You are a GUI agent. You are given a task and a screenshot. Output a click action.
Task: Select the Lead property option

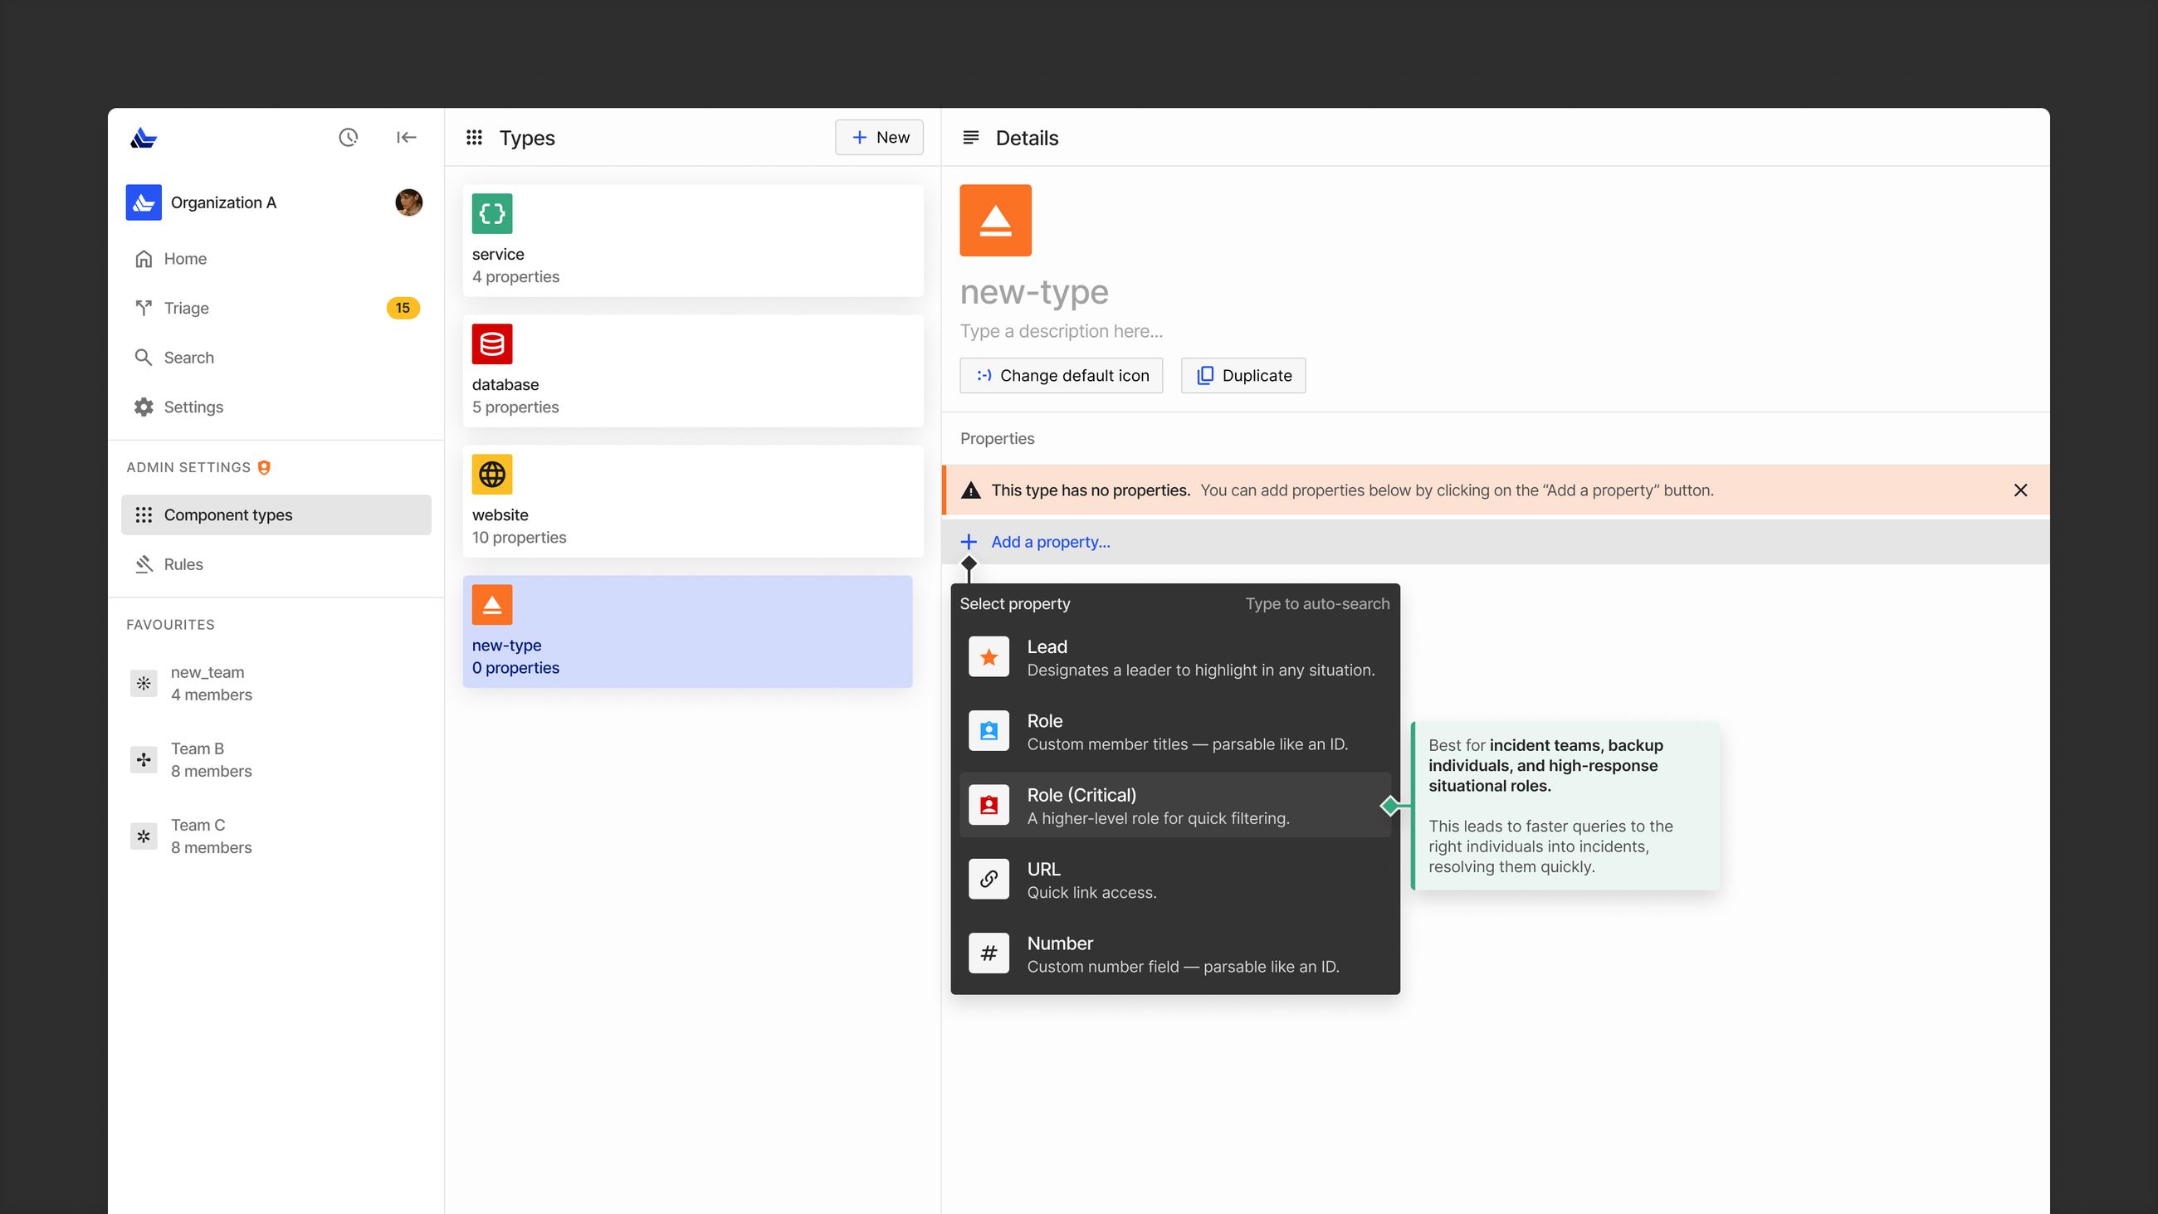point(1174,658)
